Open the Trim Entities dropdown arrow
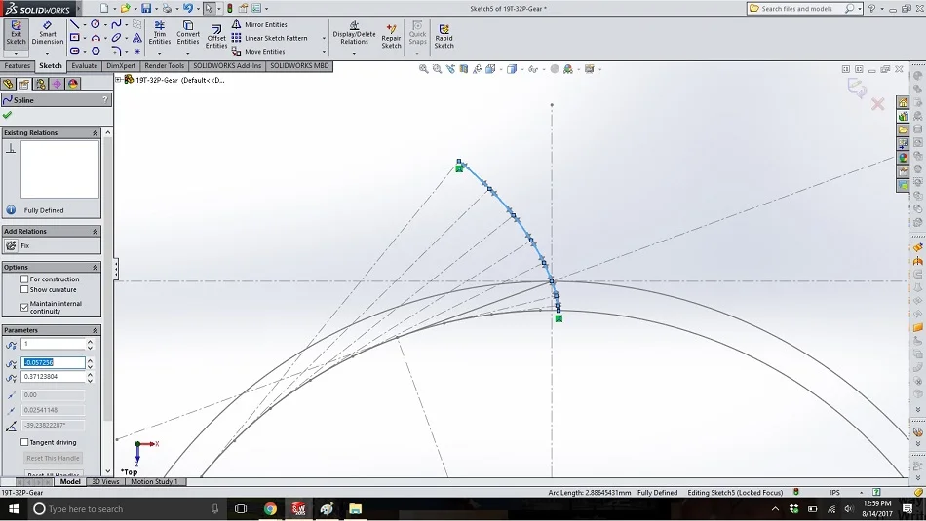The height and width of the screenshot is (521, 926). coord(160,54)
